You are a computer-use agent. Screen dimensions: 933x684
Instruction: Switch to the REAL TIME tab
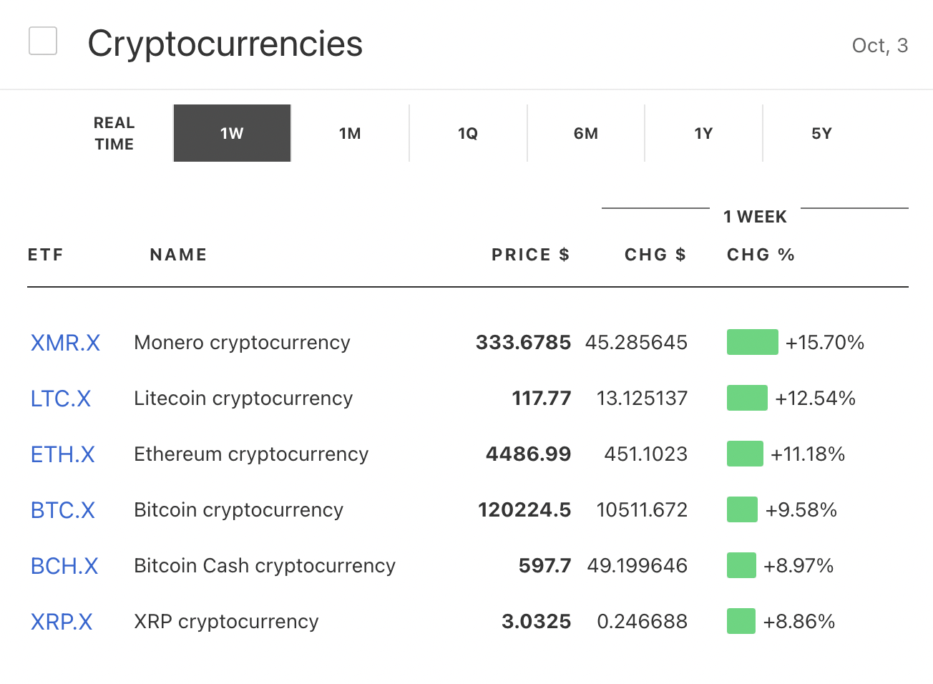pos(114,134)
